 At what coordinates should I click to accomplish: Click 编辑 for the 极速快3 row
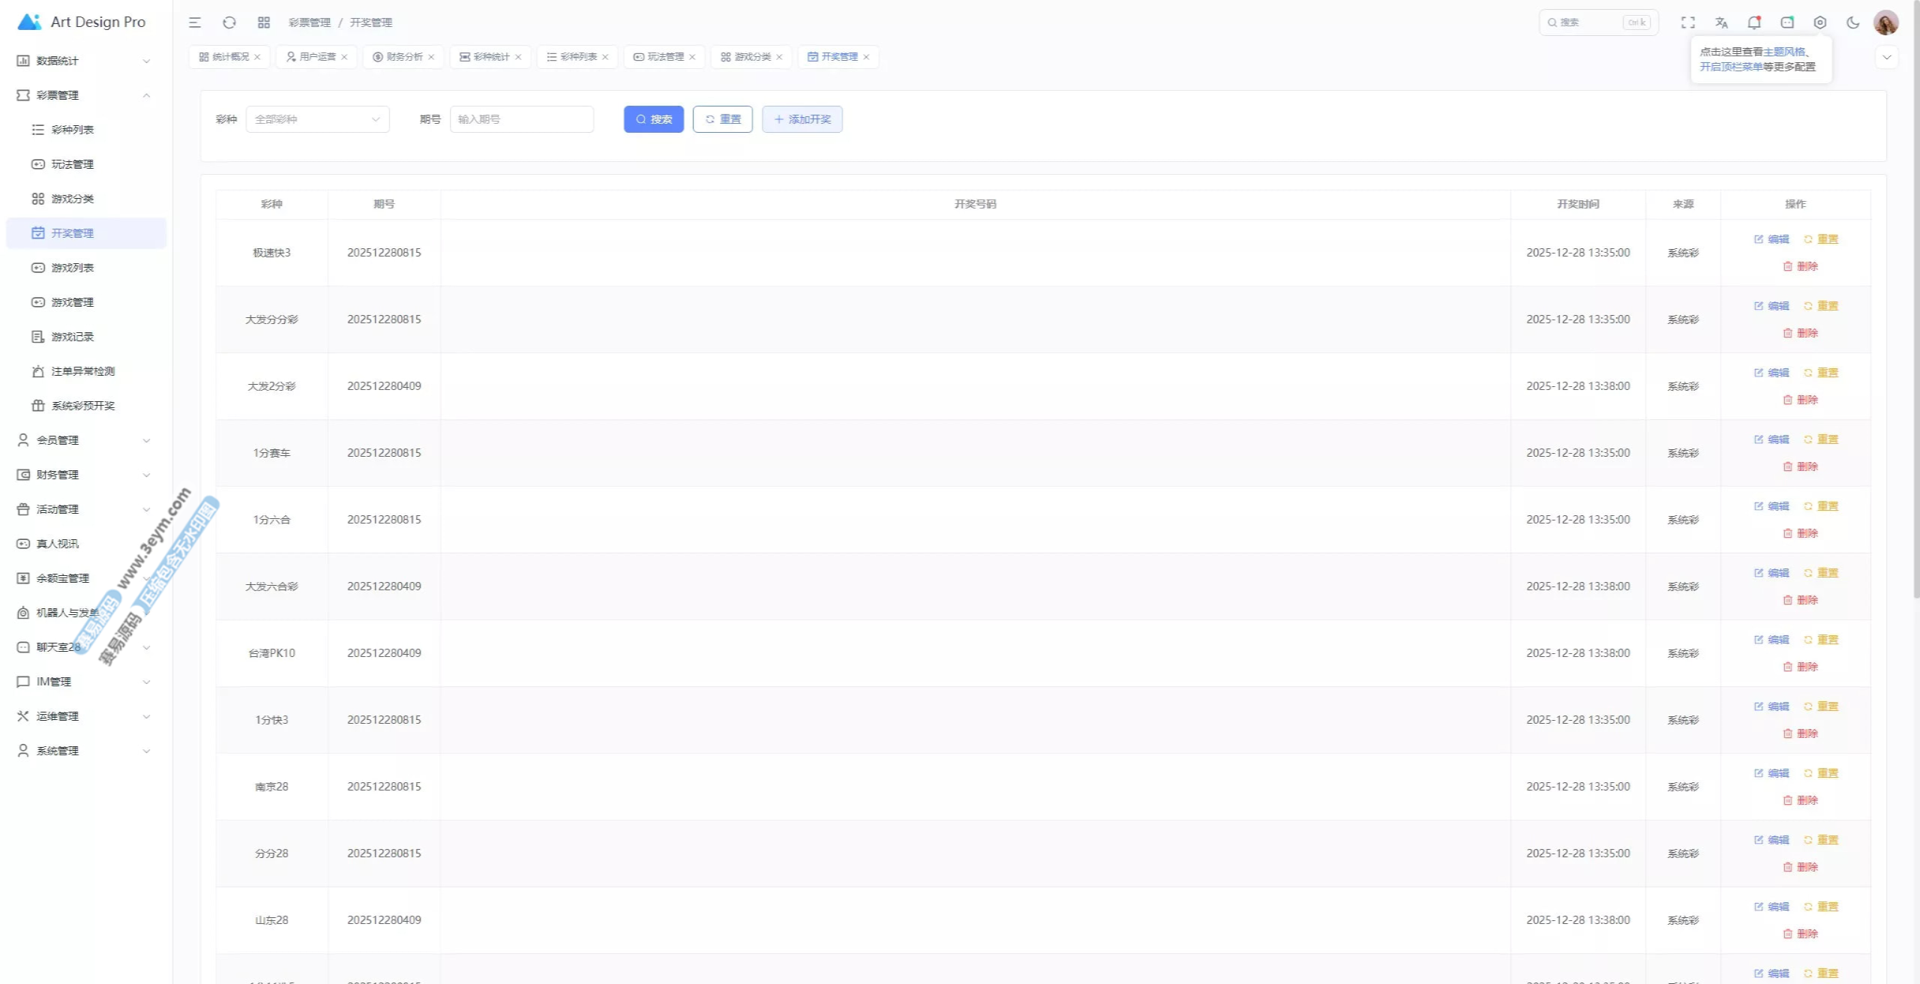click(1771, 239)
